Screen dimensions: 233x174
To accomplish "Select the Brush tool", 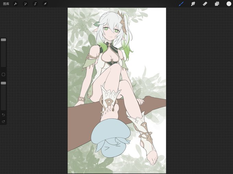I will 181,4.
